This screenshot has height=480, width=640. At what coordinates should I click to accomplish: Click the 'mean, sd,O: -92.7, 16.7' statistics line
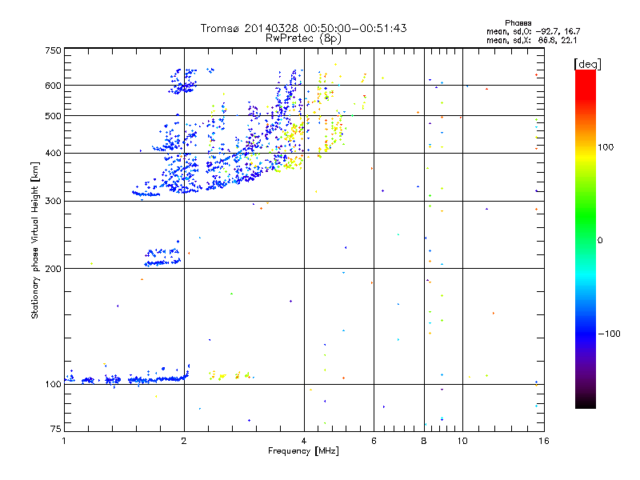533,31
